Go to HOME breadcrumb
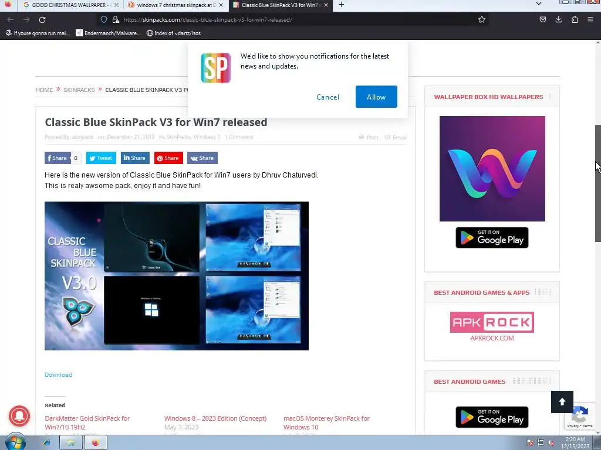Screen dimensions: 601x450 tap(44, 90)
